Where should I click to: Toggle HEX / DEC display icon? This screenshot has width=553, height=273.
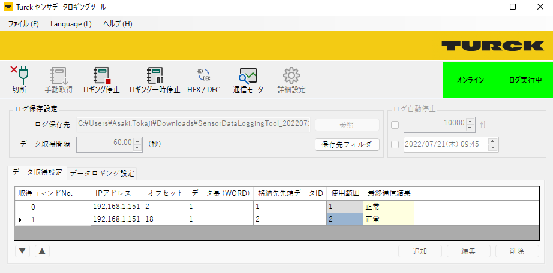click(x=203, y=75)
